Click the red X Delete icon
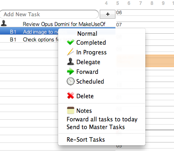The image size is (174, 151). click(71, 95)
